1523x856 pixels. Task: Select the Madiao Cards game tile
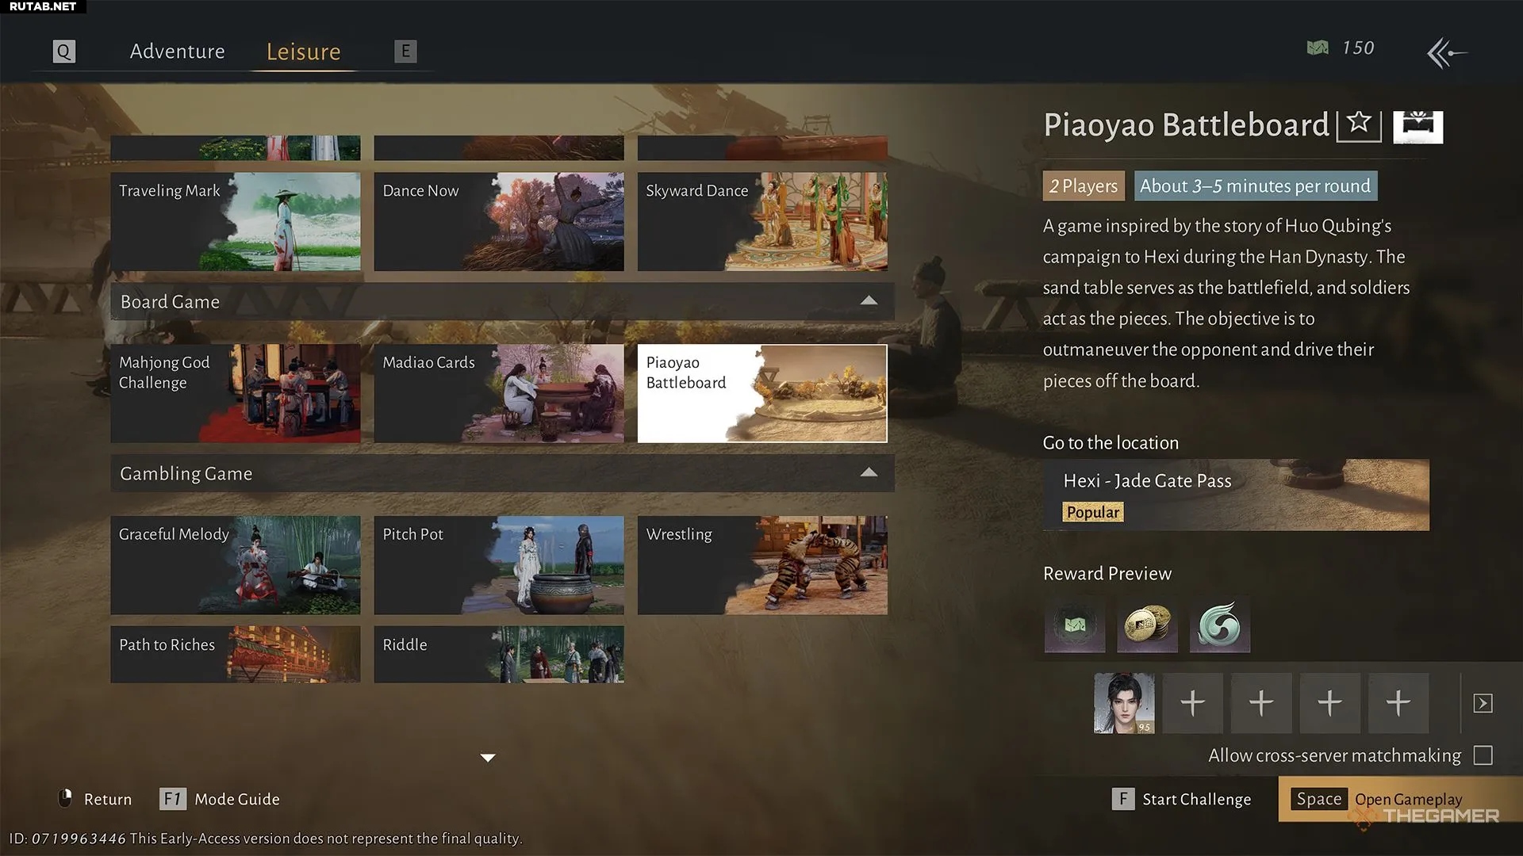(499, 393)
